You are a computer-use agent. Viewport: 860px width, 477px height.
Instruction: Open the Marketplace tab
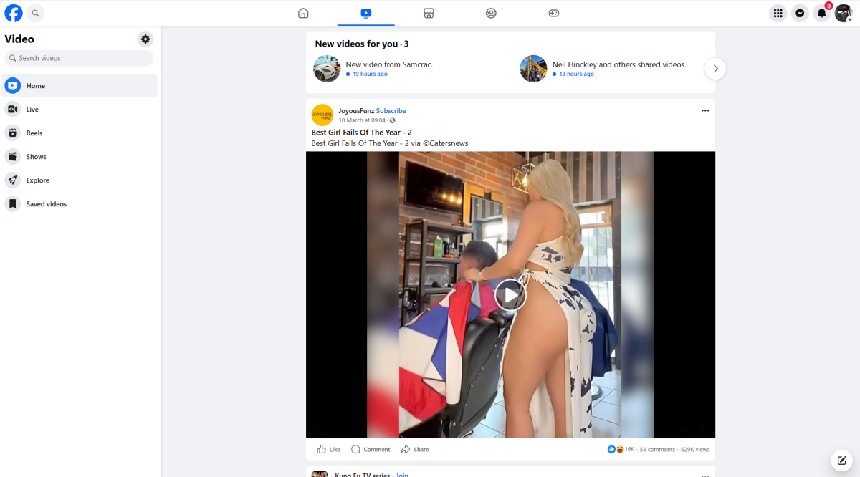click(429, 13)
